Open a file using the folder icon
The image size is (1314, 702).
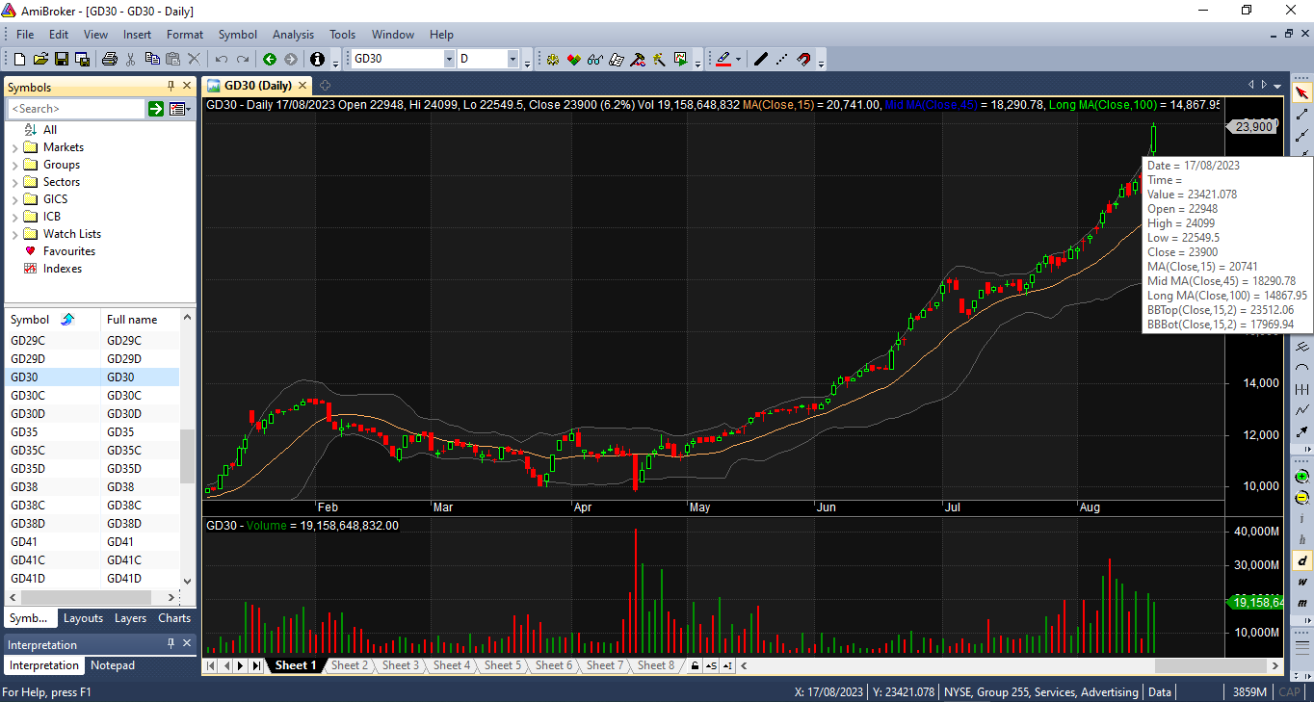[x=39, y=59]
